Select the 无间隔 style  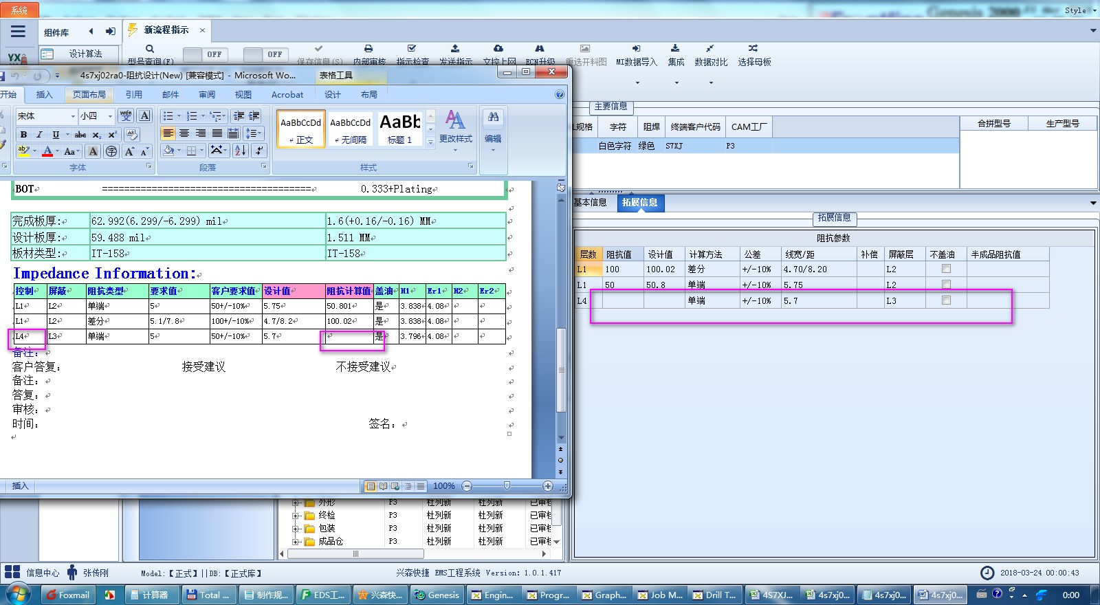(351, 129)
